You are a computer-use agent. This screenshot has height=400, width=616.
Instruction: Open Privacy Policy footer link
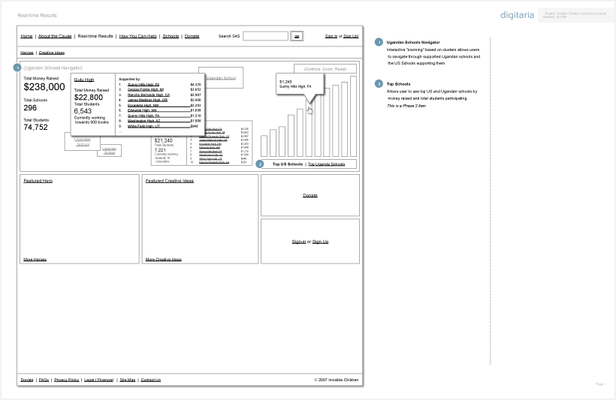(67, 380)
